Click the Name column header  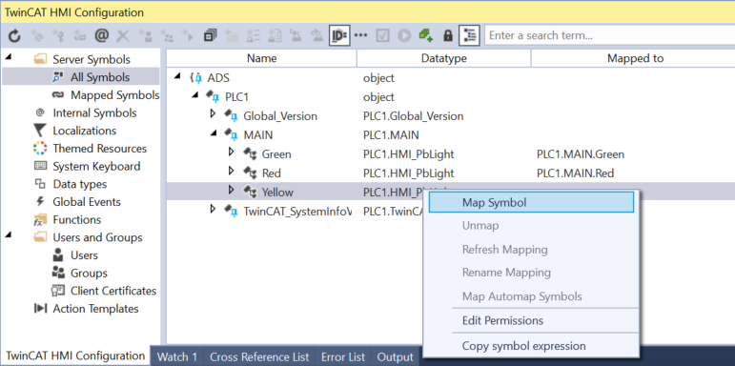point(261,58)
